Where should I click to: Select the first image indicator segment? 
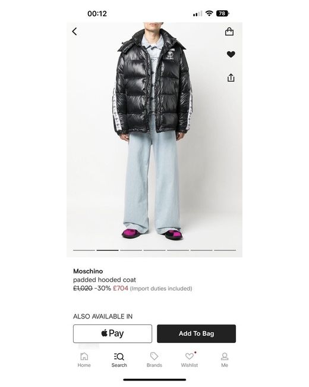(x=84, y=250)
